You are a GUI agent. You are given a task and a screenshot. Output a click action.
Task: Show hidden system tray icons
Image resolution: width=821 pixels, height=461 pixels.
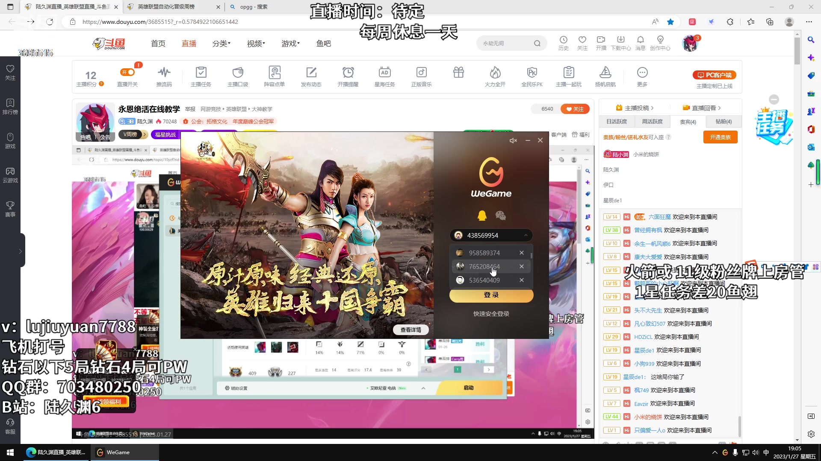point(715,452)
